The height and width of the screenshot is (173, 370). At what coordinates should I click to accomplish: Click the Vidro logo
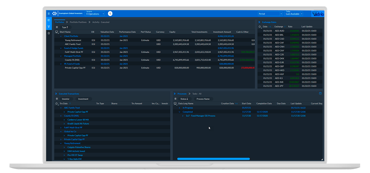317,14
